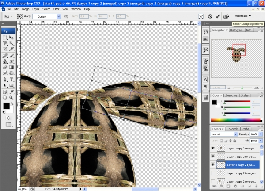Pick a color from the color spectrum ramp
The width and height of the screenshot is (265, 191).
pyautogui.click(x=236, y=120)
